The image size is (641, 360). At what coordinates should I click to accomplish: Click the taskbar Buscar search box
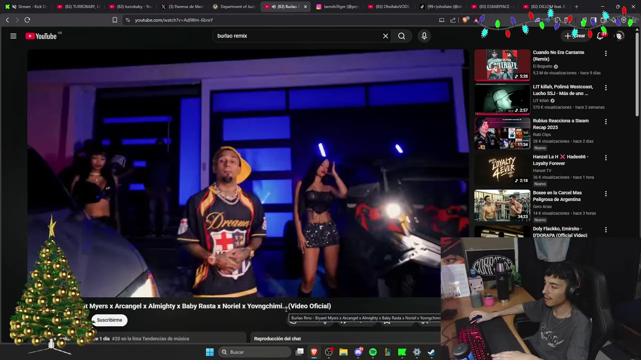pyautogui.click(x=254, y=352)
